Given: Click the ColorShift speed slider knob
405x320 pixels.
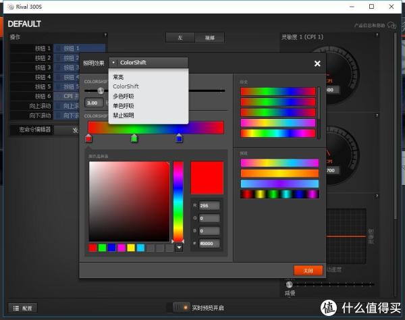Looking at the screenshot, I should tap(101, 90).
